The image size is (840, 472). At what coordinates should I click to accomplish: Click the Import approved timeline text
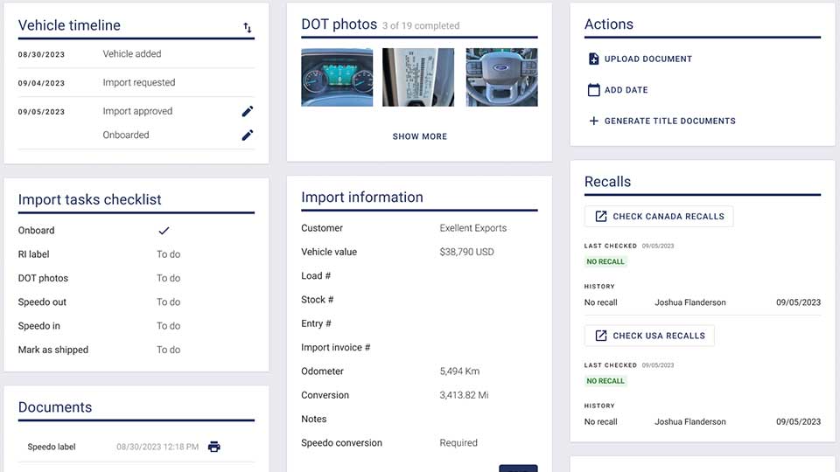[x=137, y=111]
